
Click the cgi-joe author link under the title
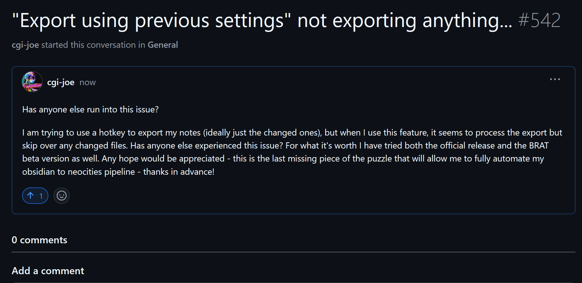pos(25,45)
